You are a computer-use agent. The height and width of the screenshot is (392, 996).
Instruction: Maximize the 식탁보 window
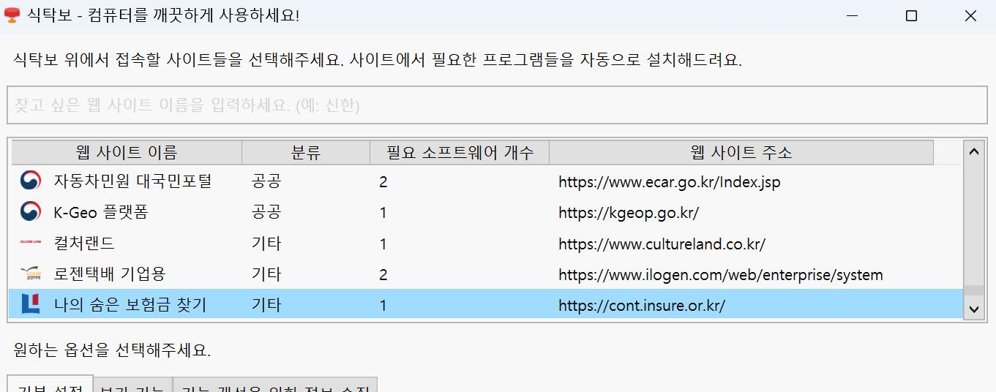911,15
